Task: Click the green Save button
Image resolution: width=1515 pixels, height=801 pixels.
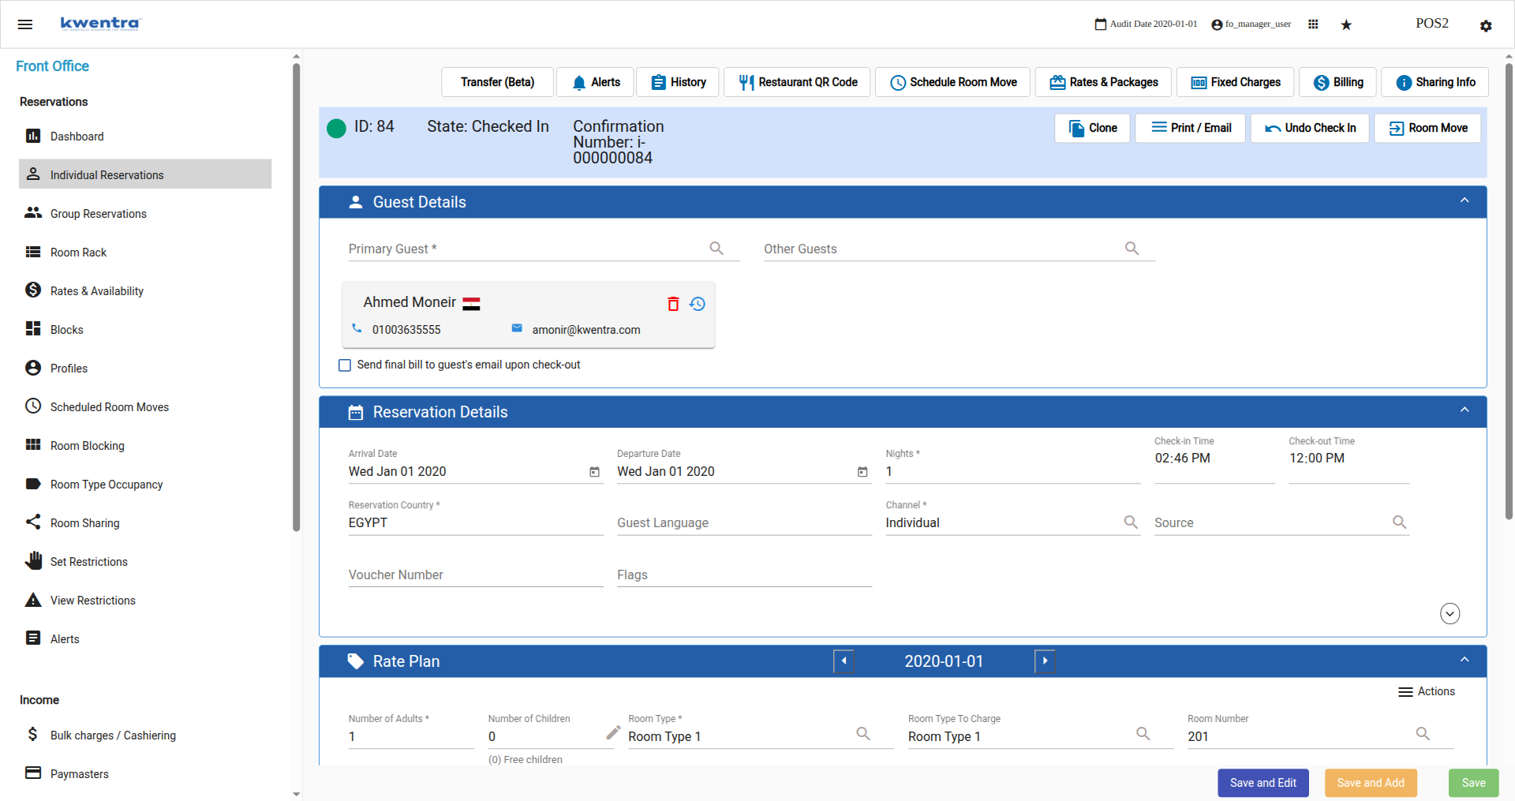Action: pyautogui.click(x=1473, y=783)
